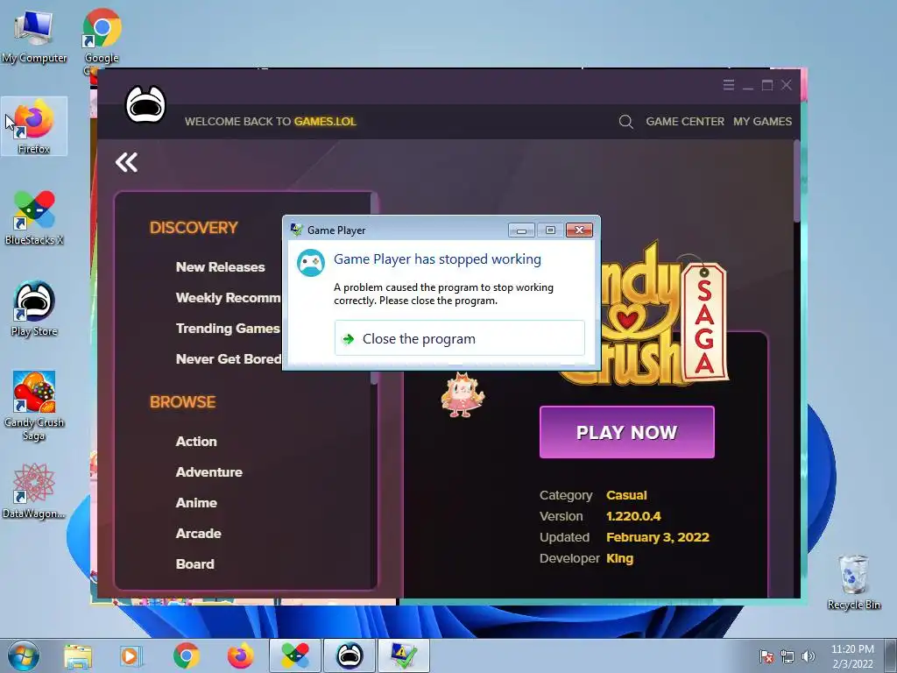Browse the Anime category
Screen dimensions: 897x673
tap(196, 503)
